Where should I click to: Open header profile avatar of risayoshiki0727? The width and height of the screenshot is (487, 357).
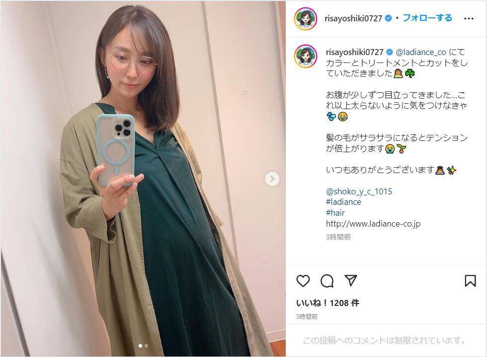coord(306,19)
